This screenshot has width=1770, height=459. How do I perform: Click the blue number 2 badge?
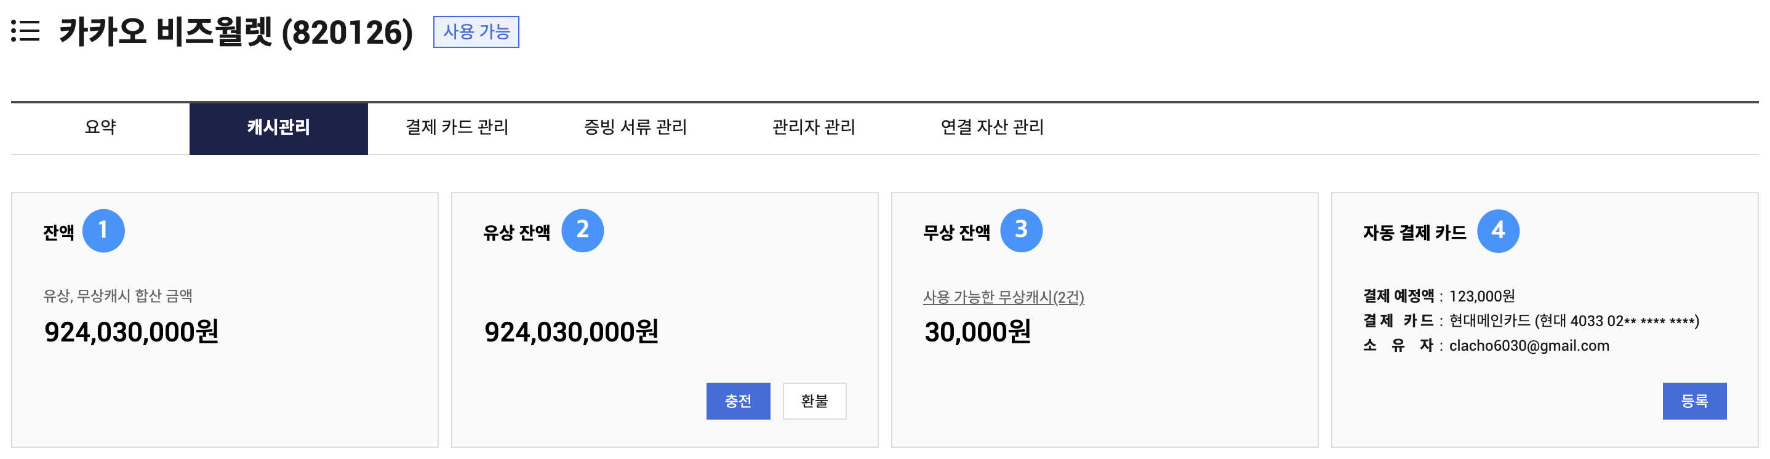pos(582,231)
